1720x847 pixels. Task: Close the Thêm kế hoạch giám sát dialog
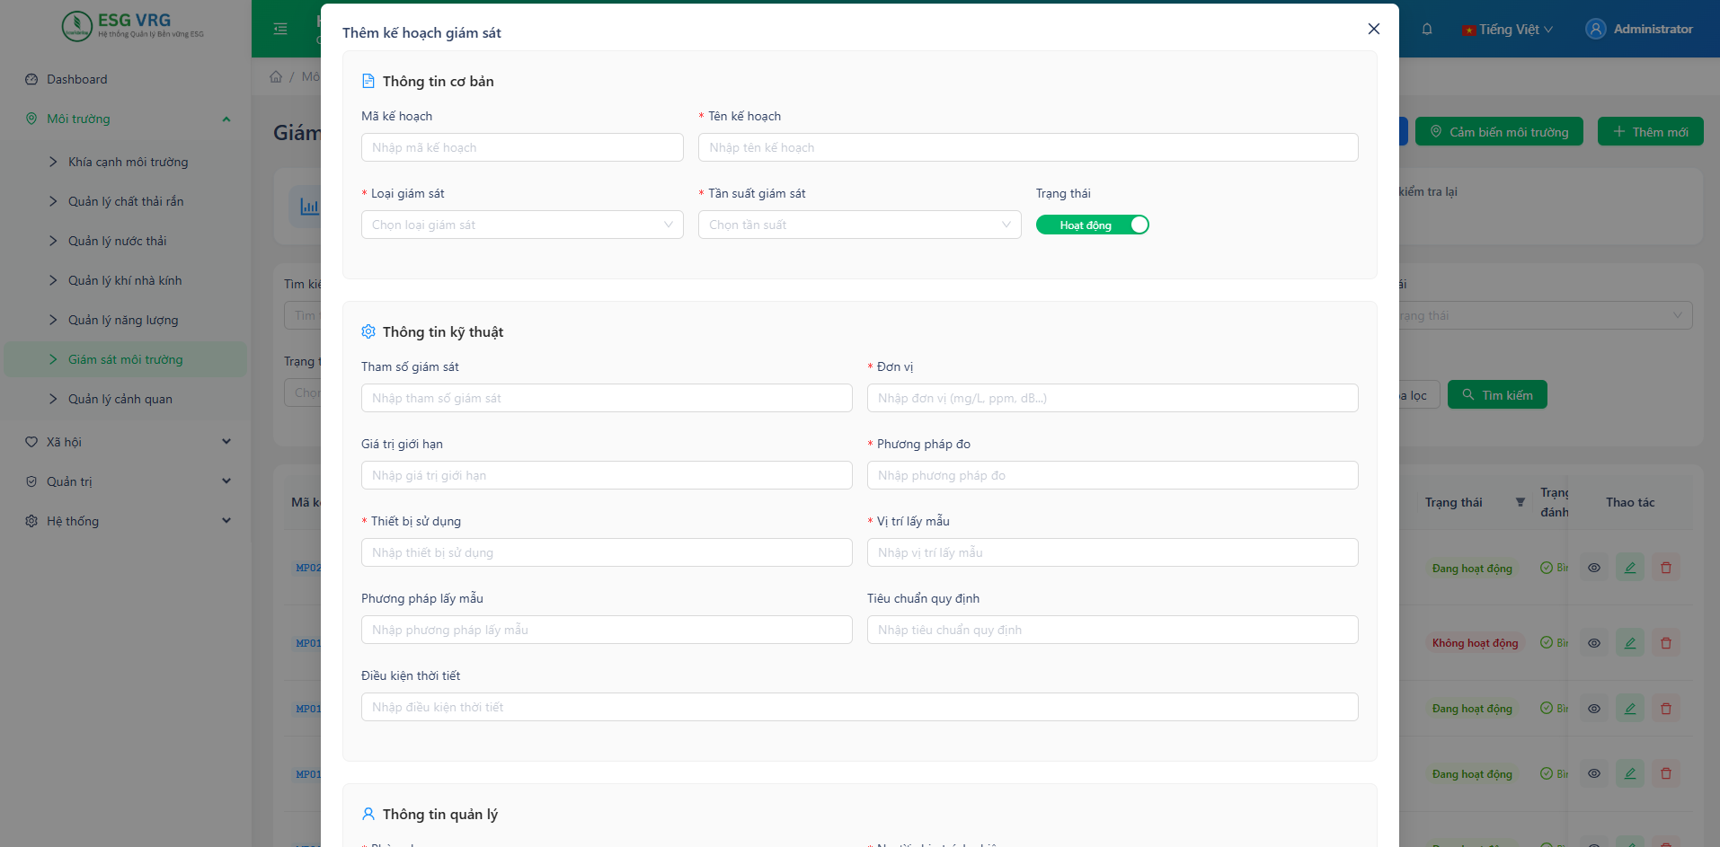(x=1373, y=29)
